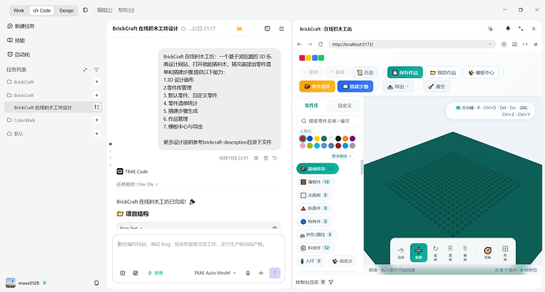Toggle the green 速通 mode
Screen dimensions: 545x292
[156, 273]
